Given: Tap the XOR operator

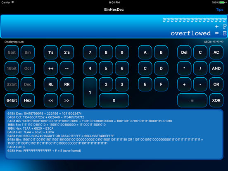Looking at the screenshot, I should (216, 100).
